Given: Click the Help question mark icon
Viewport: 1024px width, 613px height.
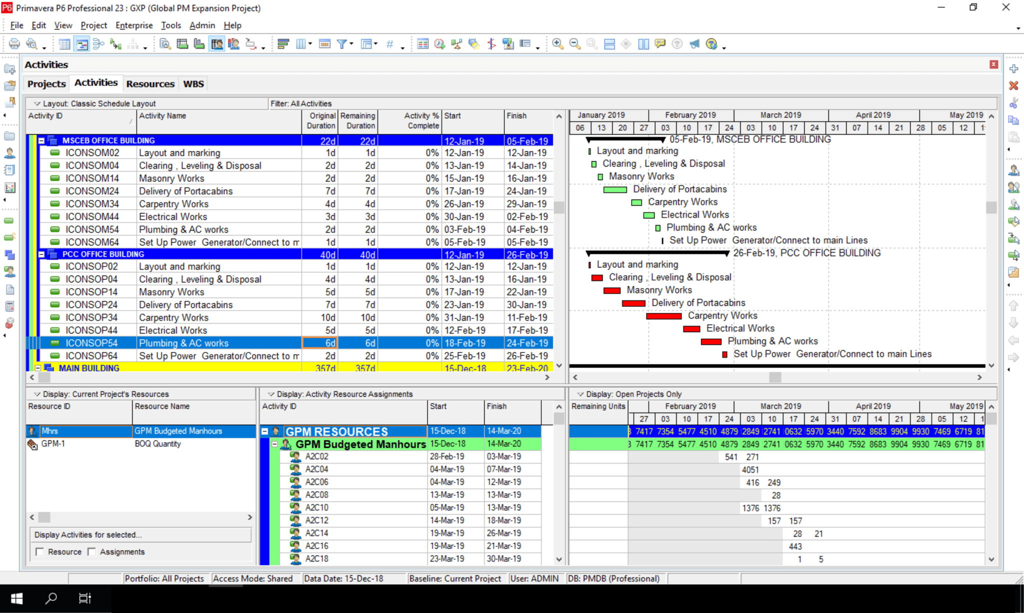Looking at the screenshot, I should [676, 44].
